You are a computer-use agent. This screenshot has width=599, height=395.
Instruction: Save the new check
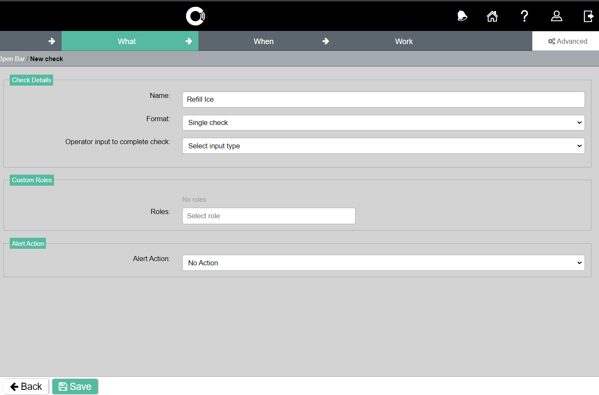[75, 387]
